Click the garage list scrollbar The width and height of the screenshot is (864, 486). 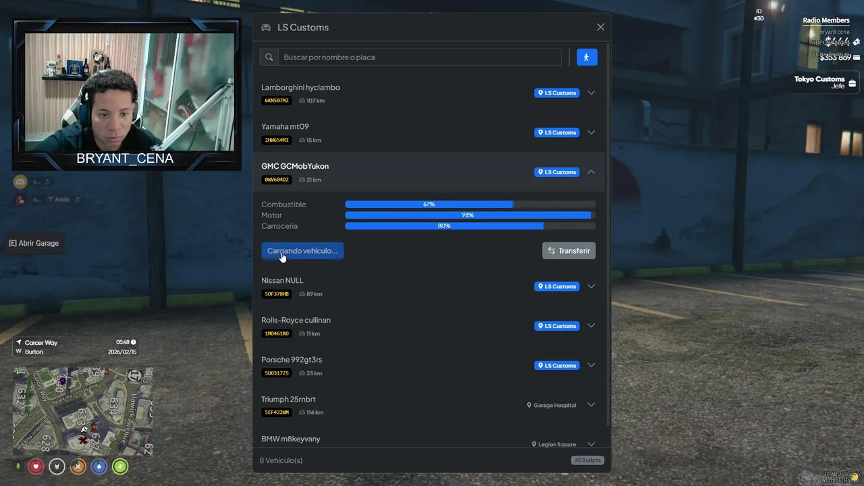607,233
